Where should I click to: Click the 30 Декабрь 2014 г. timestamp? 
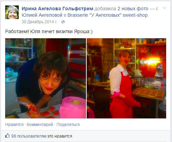coord(39,22)
